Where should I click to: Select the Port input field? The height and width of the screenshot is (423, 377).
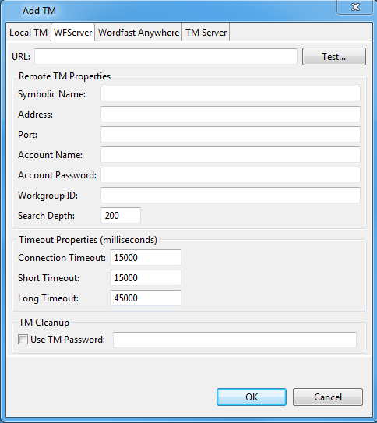[x=231, y=134]
